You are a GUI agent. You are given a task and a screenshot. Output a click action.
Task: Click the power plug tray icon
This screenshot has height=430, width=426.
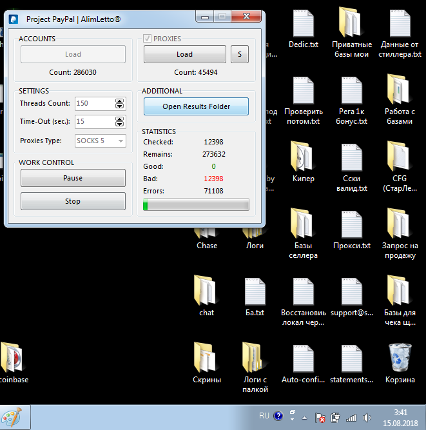[335, 418]
